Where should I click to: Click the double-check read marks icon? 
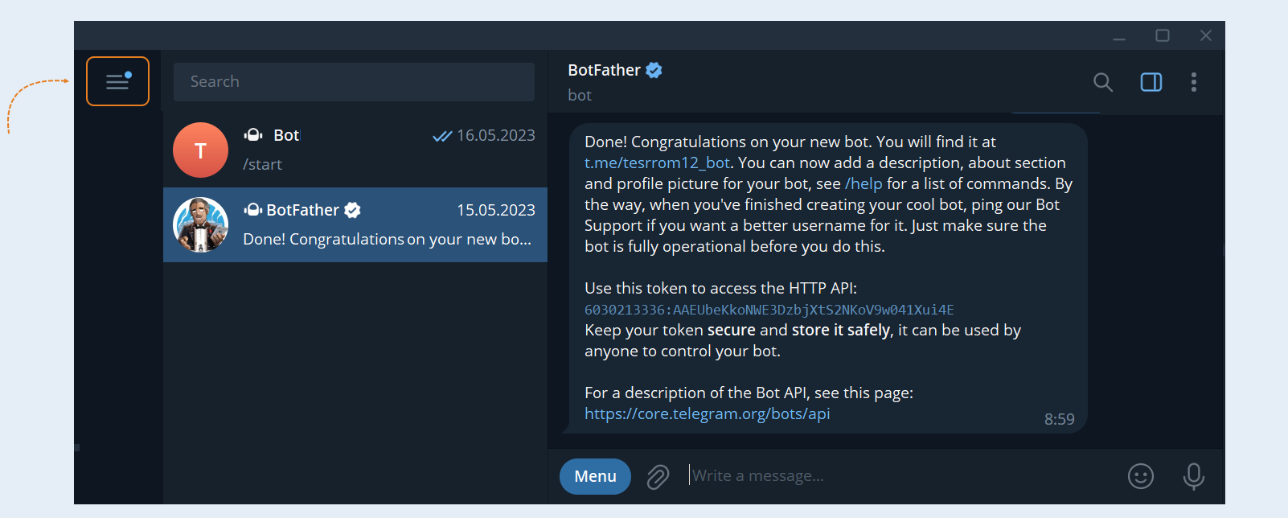(x=442, y=136)
